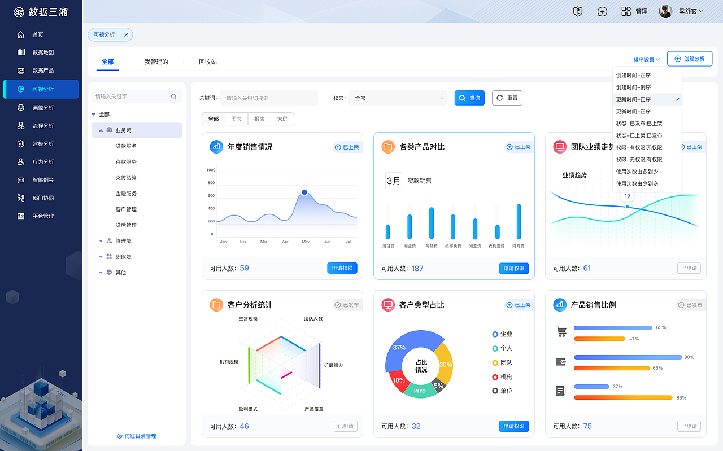This screenshot has width=723, height=451.
Task: Select the 建模分析 sidebar icon
Action: [20, 143]
